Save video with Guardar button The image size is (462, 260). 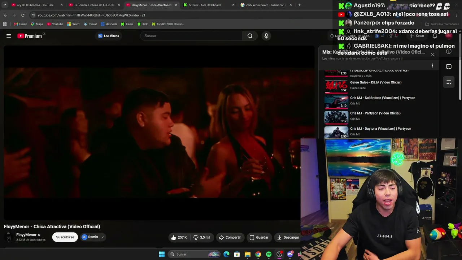click(x=259, y=237)
